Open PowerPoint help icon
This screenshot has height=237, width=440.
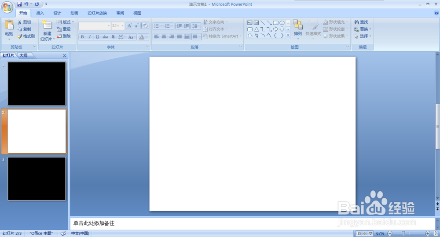coord(436,13)
